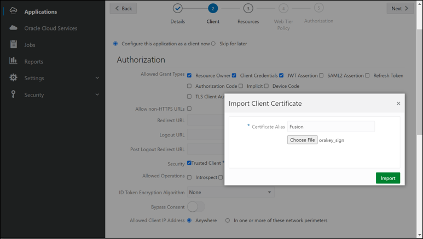The image size is (423, 239).
Task: Click the Applications cloud icon in sidebar
Action: tap(13, 11)
